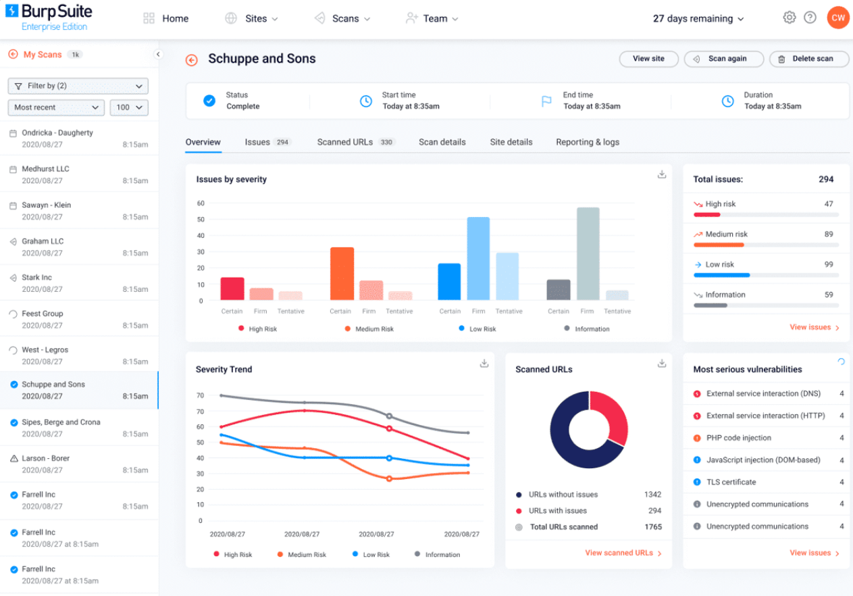Toggle High Risk legend in Issues by severity
Screen dimensions: 853x596
pos(257,328)
